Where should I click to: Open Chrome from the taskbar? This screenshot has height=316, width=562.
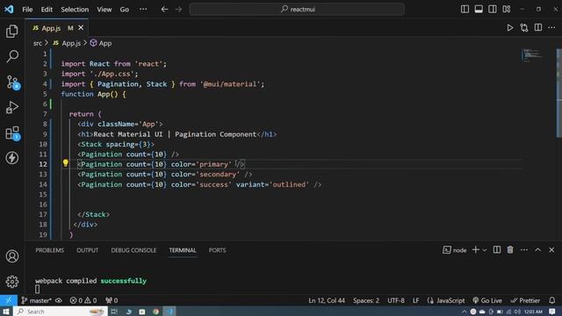click(x=155, y=312)
